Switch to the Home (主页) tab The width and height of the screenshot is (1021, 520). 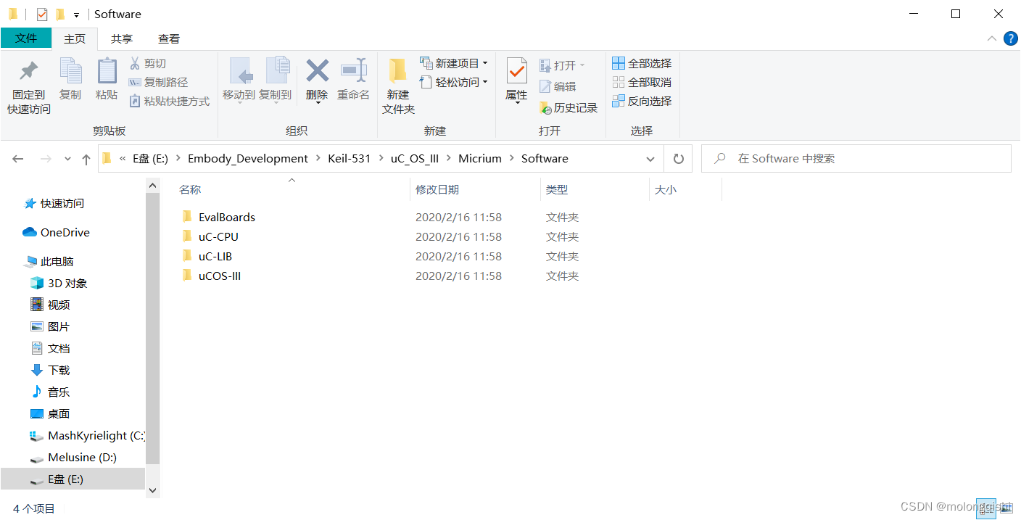pos(75,39)
